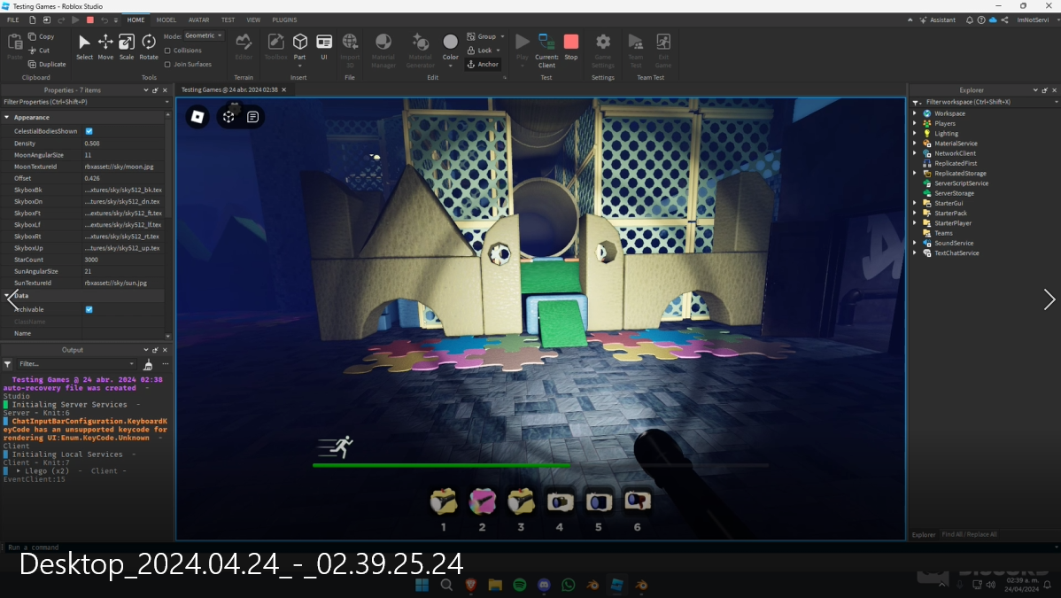Click the Anchor button
Image resolution: width=1061 pixels, height=598 pixels.
tap(484, 65)
